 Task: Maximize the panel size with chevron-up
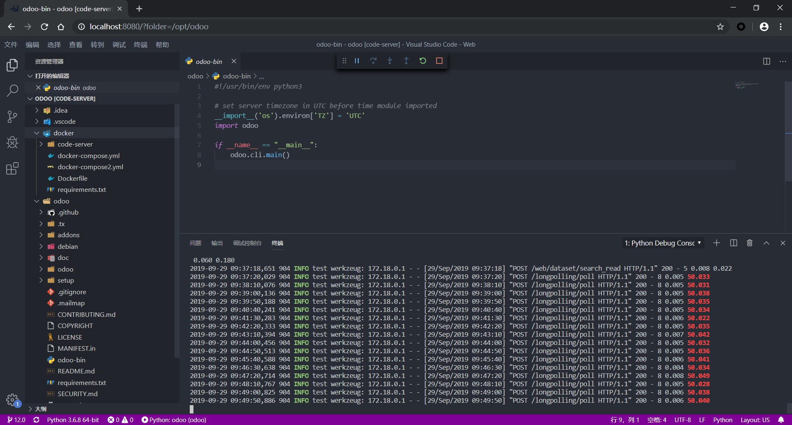pyautogui.click(x=766, y=243)
